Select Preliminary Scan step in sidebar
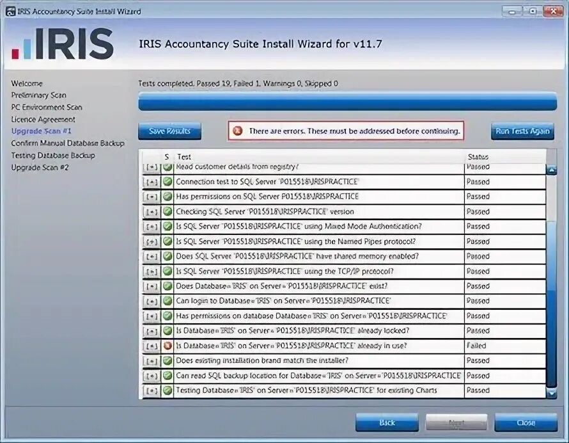Viewport: 569px width, 443px height. point(38,95)
